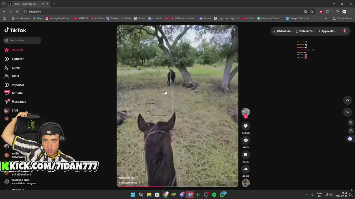Go to the Amis page
This screenshot has width=355, height=199.
point(15,76)
